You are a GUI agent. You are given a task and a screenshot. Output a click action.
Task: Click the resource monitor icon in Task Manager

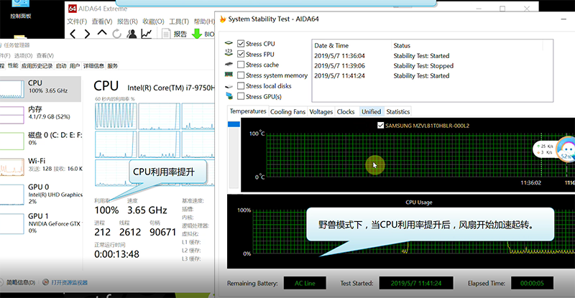click(x=46, y=282)
